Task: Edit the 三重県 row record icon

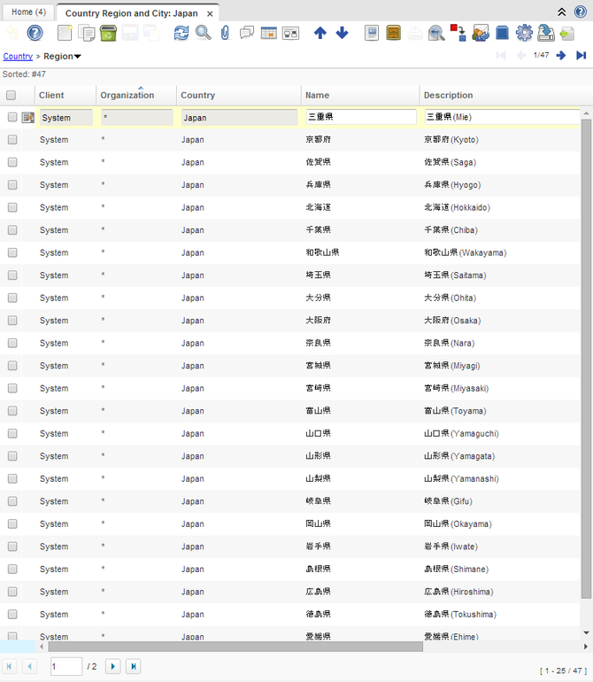Action: [27, 117]
